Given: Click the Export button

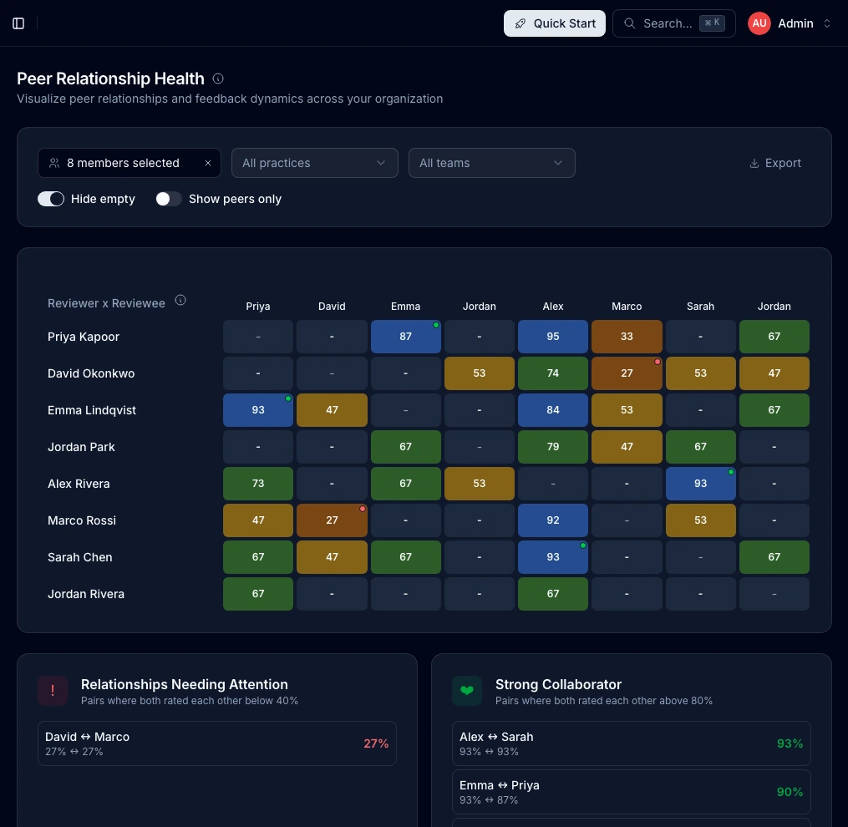Looking at the screenshot, I should pos(775,163).
